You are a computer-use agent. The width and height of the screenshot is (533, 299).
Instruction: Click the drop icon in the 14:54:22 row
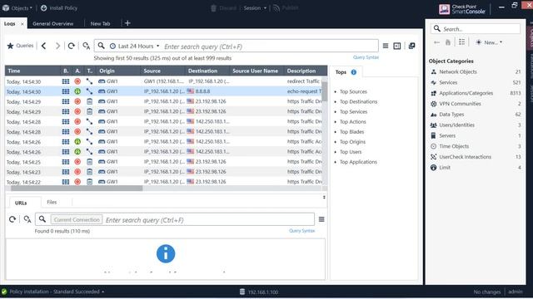(77, 182)
